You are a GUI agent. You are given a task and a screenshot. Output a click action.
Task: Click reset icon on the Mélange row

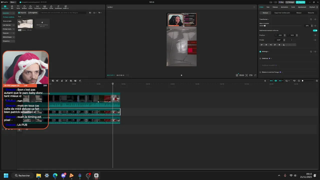311,51
